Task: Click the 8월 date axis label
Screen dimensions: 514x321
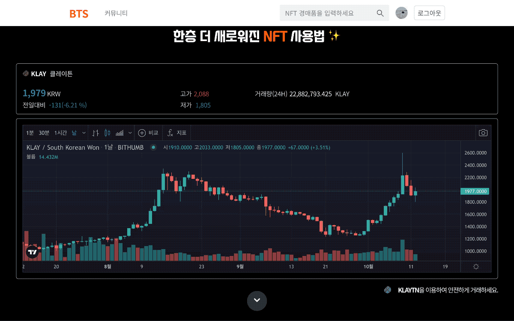Action: (x=108, y=267)
